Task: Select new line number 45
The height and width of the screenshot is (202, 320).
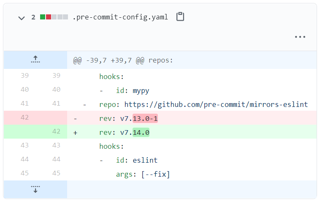Action: tap(56, 173)
